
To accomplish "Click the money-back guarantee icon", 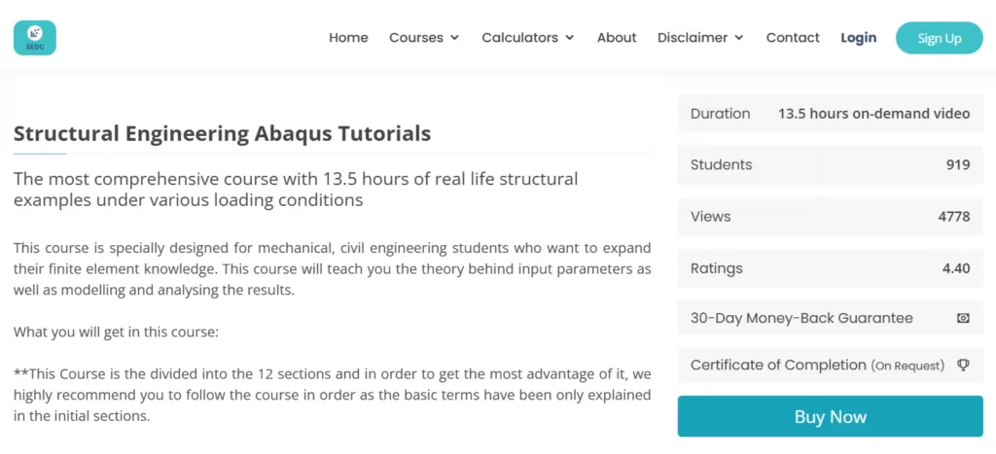I will point(963,318).
